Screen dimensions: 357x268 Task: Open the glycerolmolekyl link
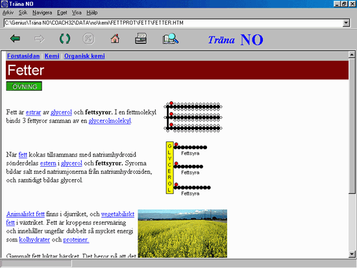click(110, 121)
